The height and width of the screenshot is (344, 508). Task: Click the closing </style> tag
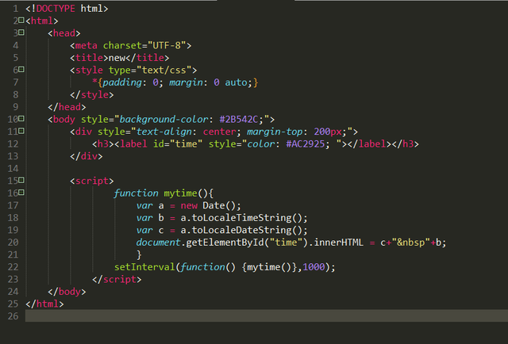tap(92, 95)
